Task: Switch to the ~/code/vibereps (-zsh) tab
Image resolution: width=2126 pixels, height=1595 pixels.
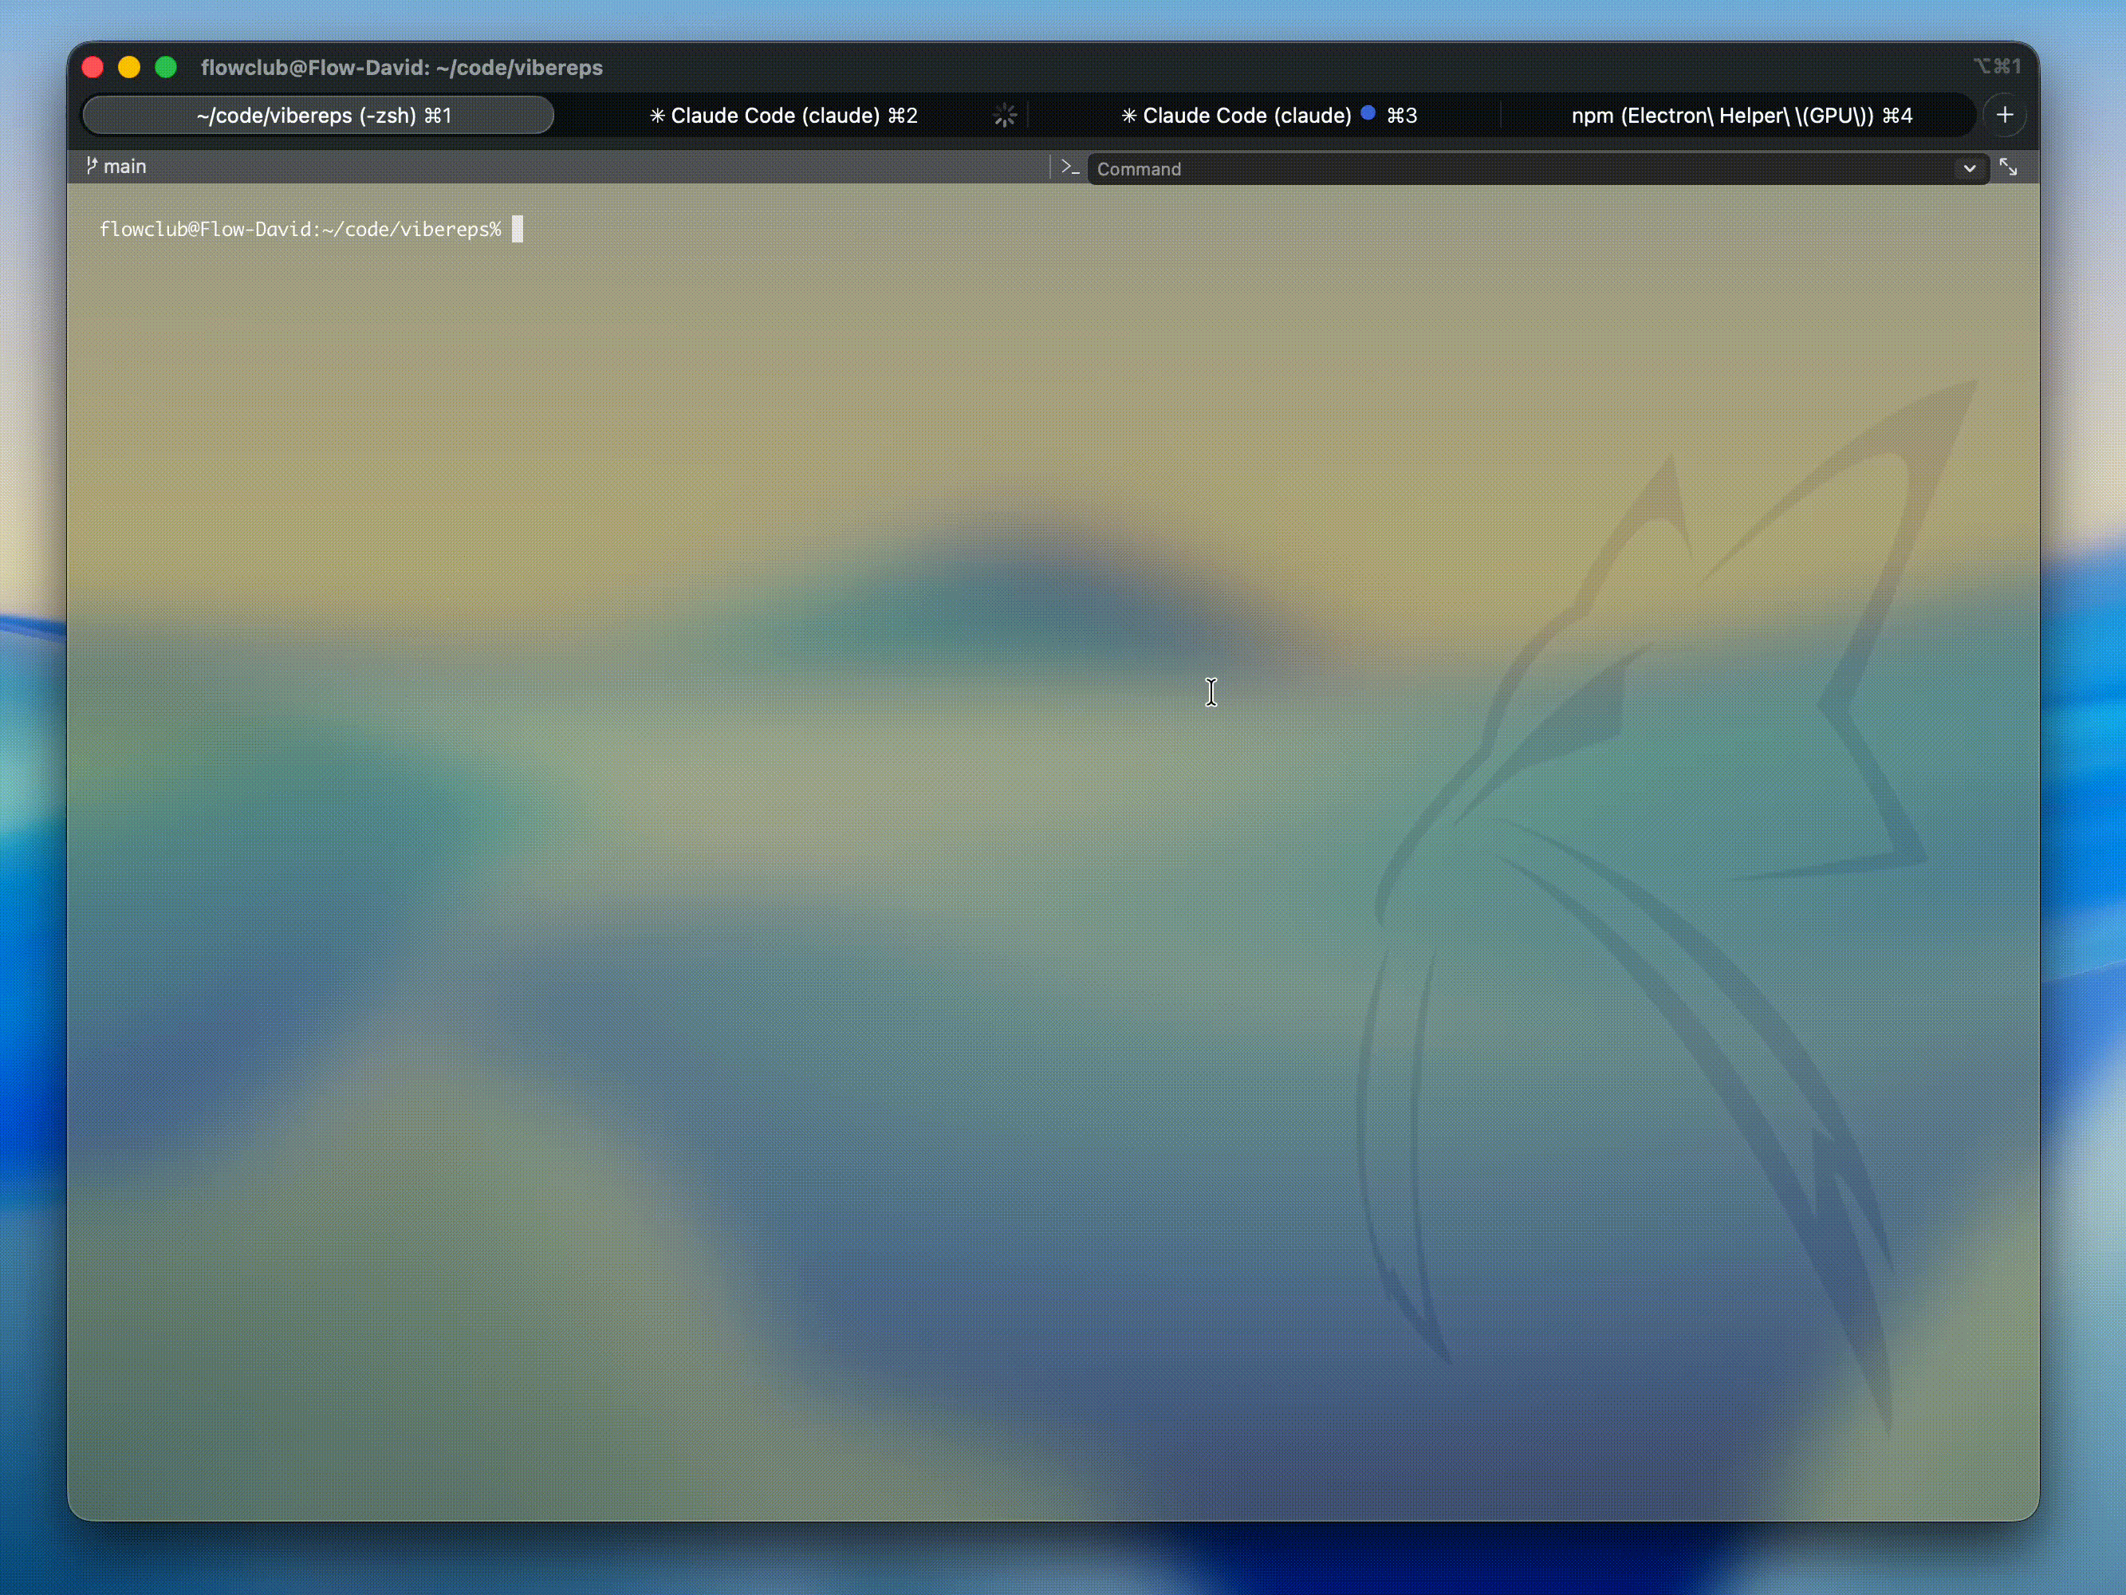Action: [x=322, y=116]
